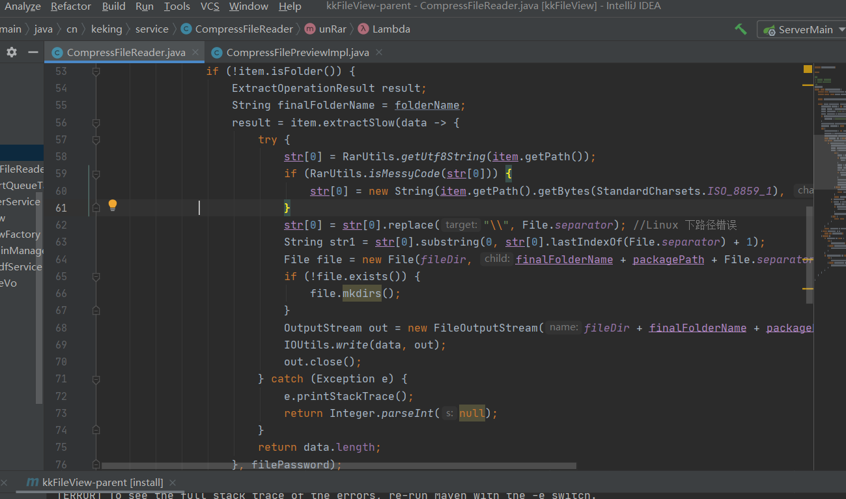
Task: Click the 'cn' breadcrumb segment
Action: click(72, 29)
